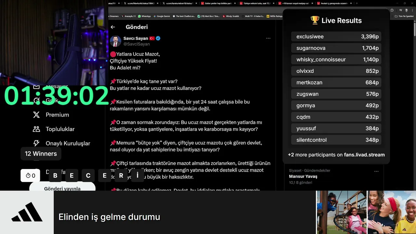The image size is (416, 234).
Task: Click the timer 0 badge
Action: click(30, 175)
